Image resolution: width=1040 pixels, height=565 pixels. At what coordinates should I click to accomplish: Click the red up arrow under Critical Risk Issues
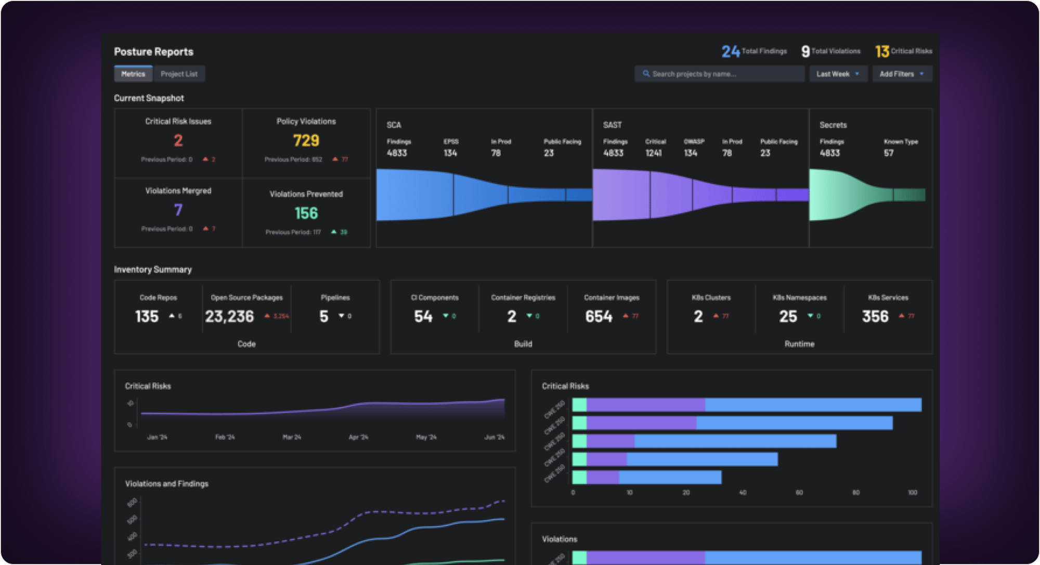click(205, 159)
